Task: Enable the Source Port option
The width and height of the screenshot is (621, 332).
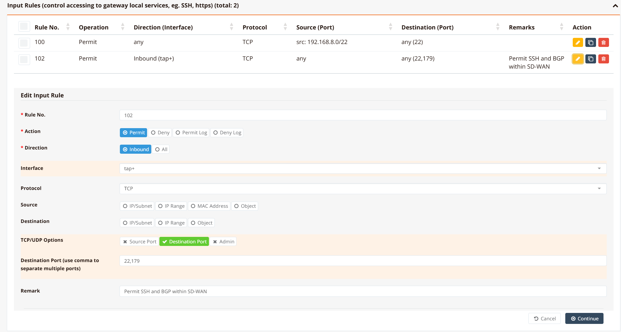Action: [x=140, y=242]
